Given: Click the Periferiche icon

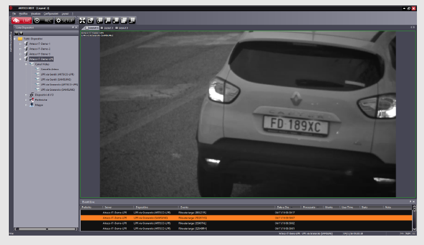Looking at the screenshot, I should (32, 100).
